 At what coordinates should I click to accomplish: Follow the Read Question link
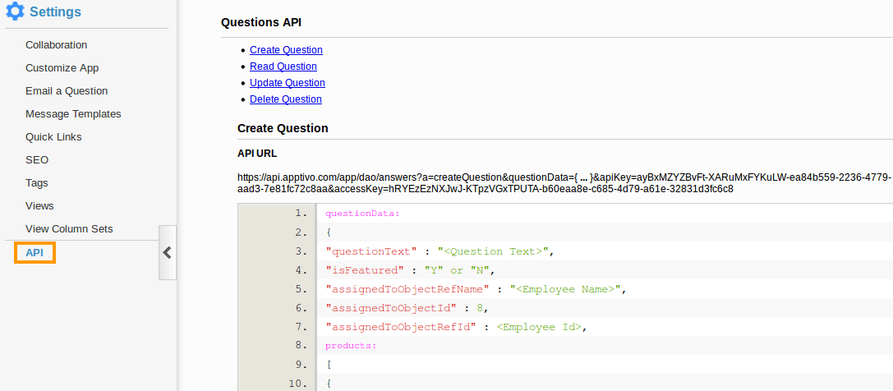tap(283, 67)
